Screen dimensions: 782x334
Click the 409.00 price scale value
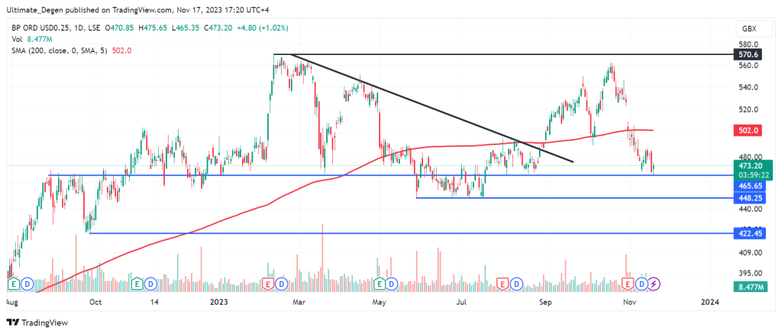pyautogui.click(x=750, y=253)
